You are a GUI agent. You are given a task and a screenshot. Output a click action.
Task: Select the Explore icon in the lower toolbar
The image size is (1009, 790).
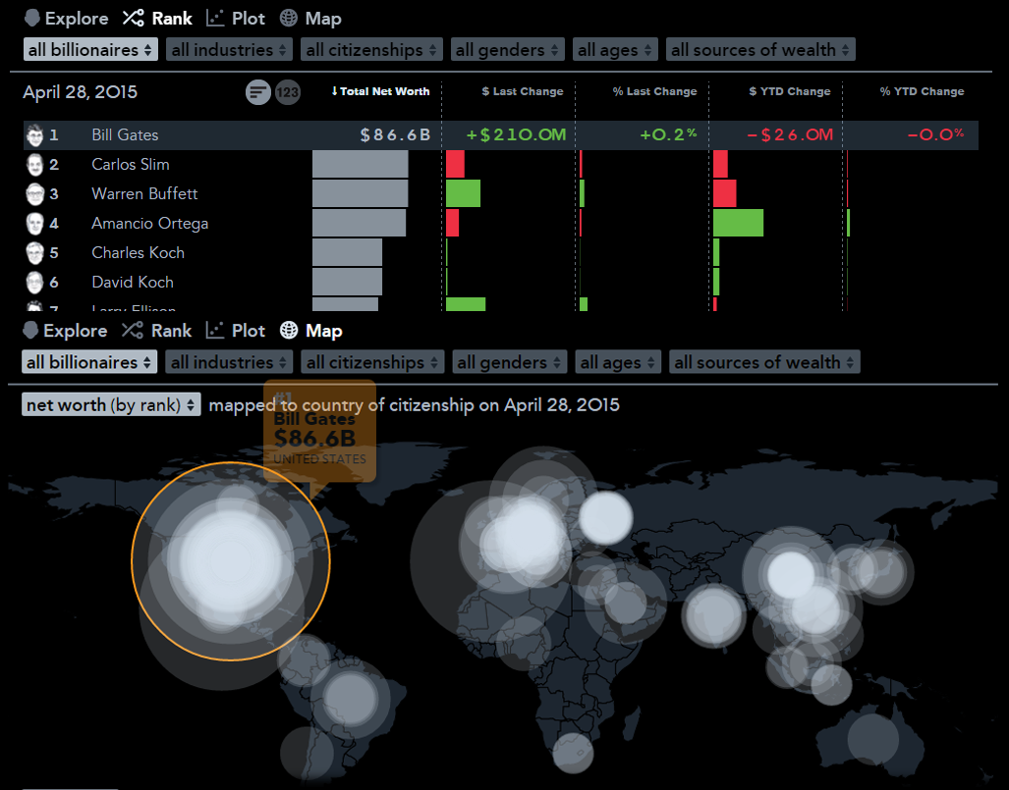32,330
